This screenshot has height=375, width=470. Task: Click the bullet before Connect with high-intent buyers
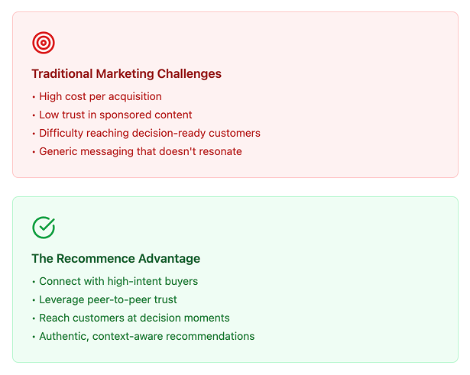[x=34, y=282]
